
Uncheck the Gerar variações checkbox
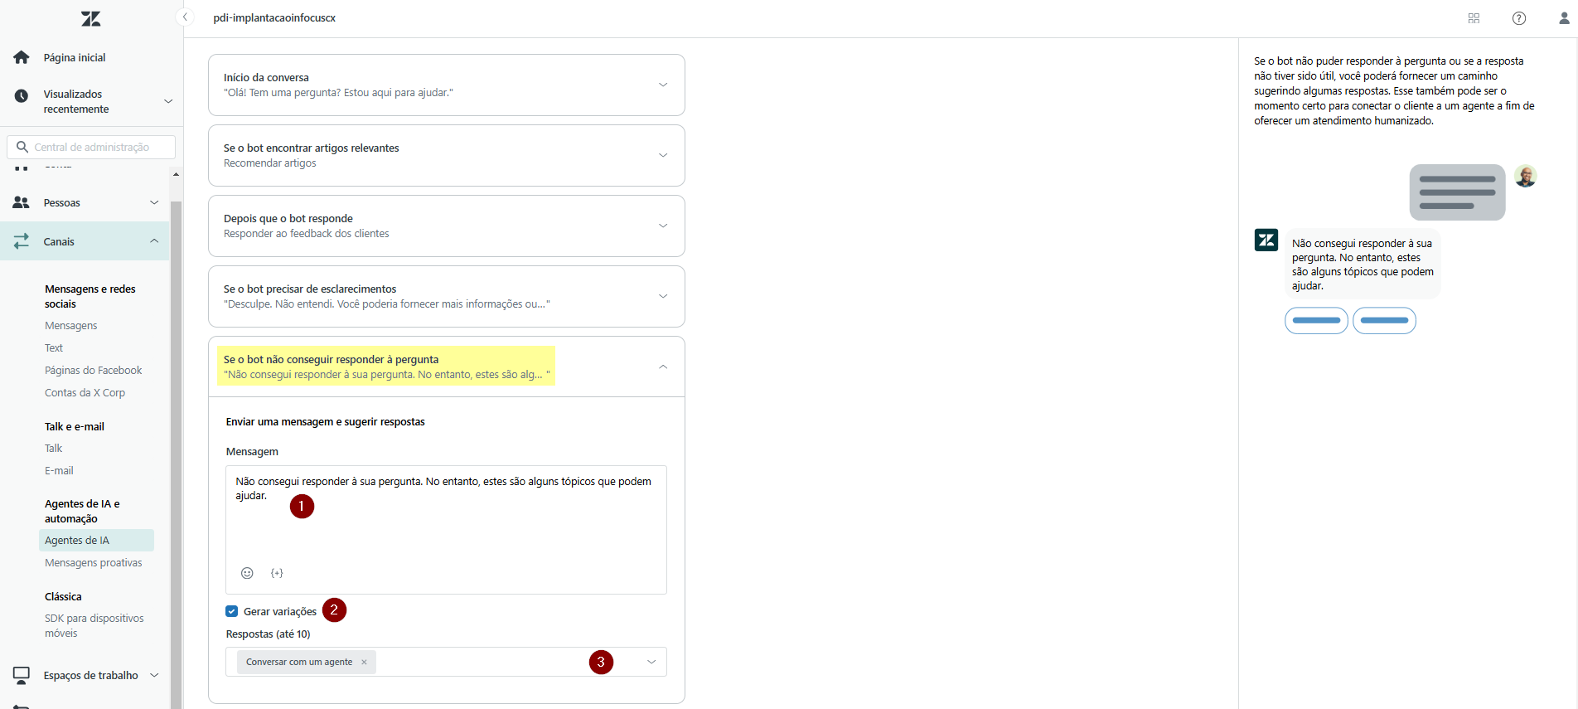[x=232, y=611]
